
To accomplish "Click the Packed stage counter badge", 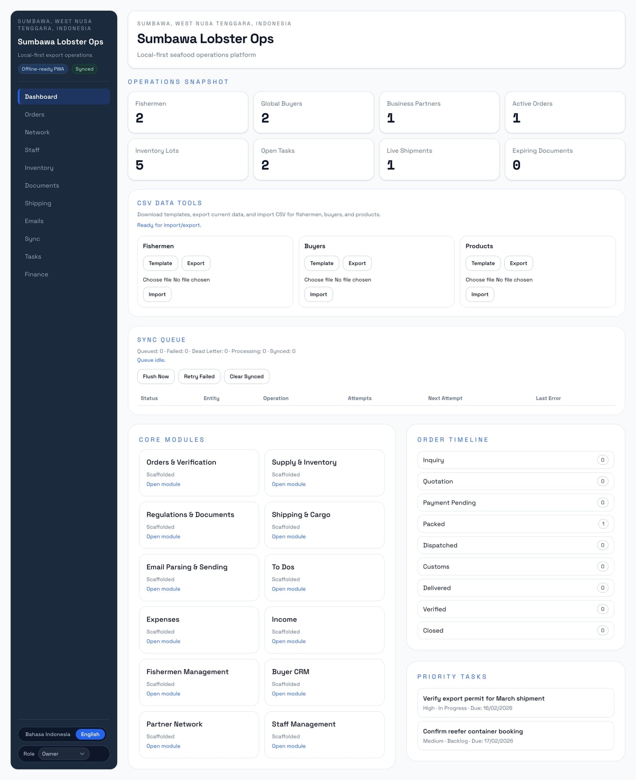I will (x=603, y=524).
